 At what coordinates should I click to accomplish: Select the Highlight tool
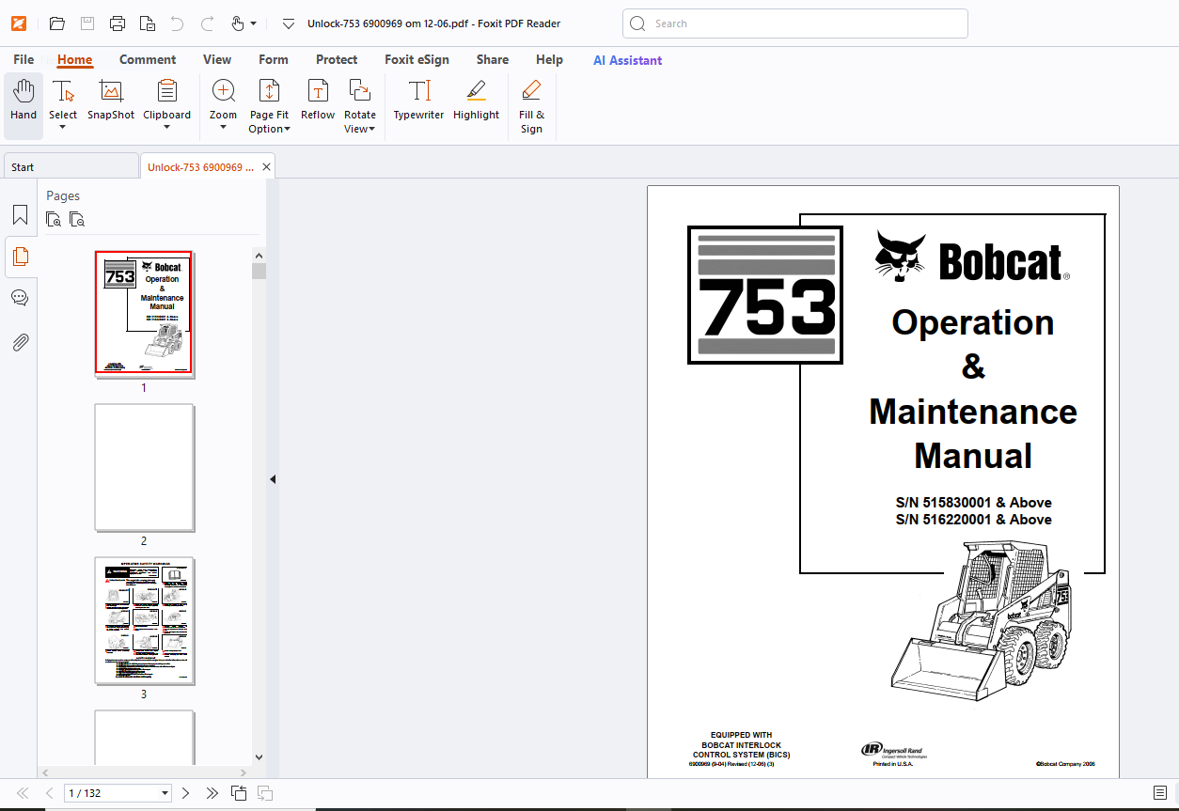(x=477, y=101)
